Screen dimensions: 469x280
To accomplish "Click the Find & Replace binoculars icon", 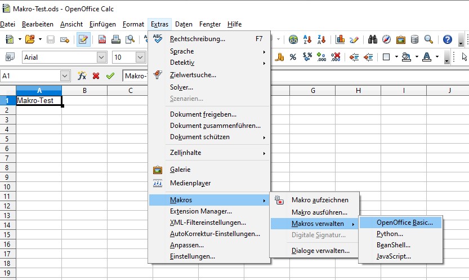I will [372, 39].
